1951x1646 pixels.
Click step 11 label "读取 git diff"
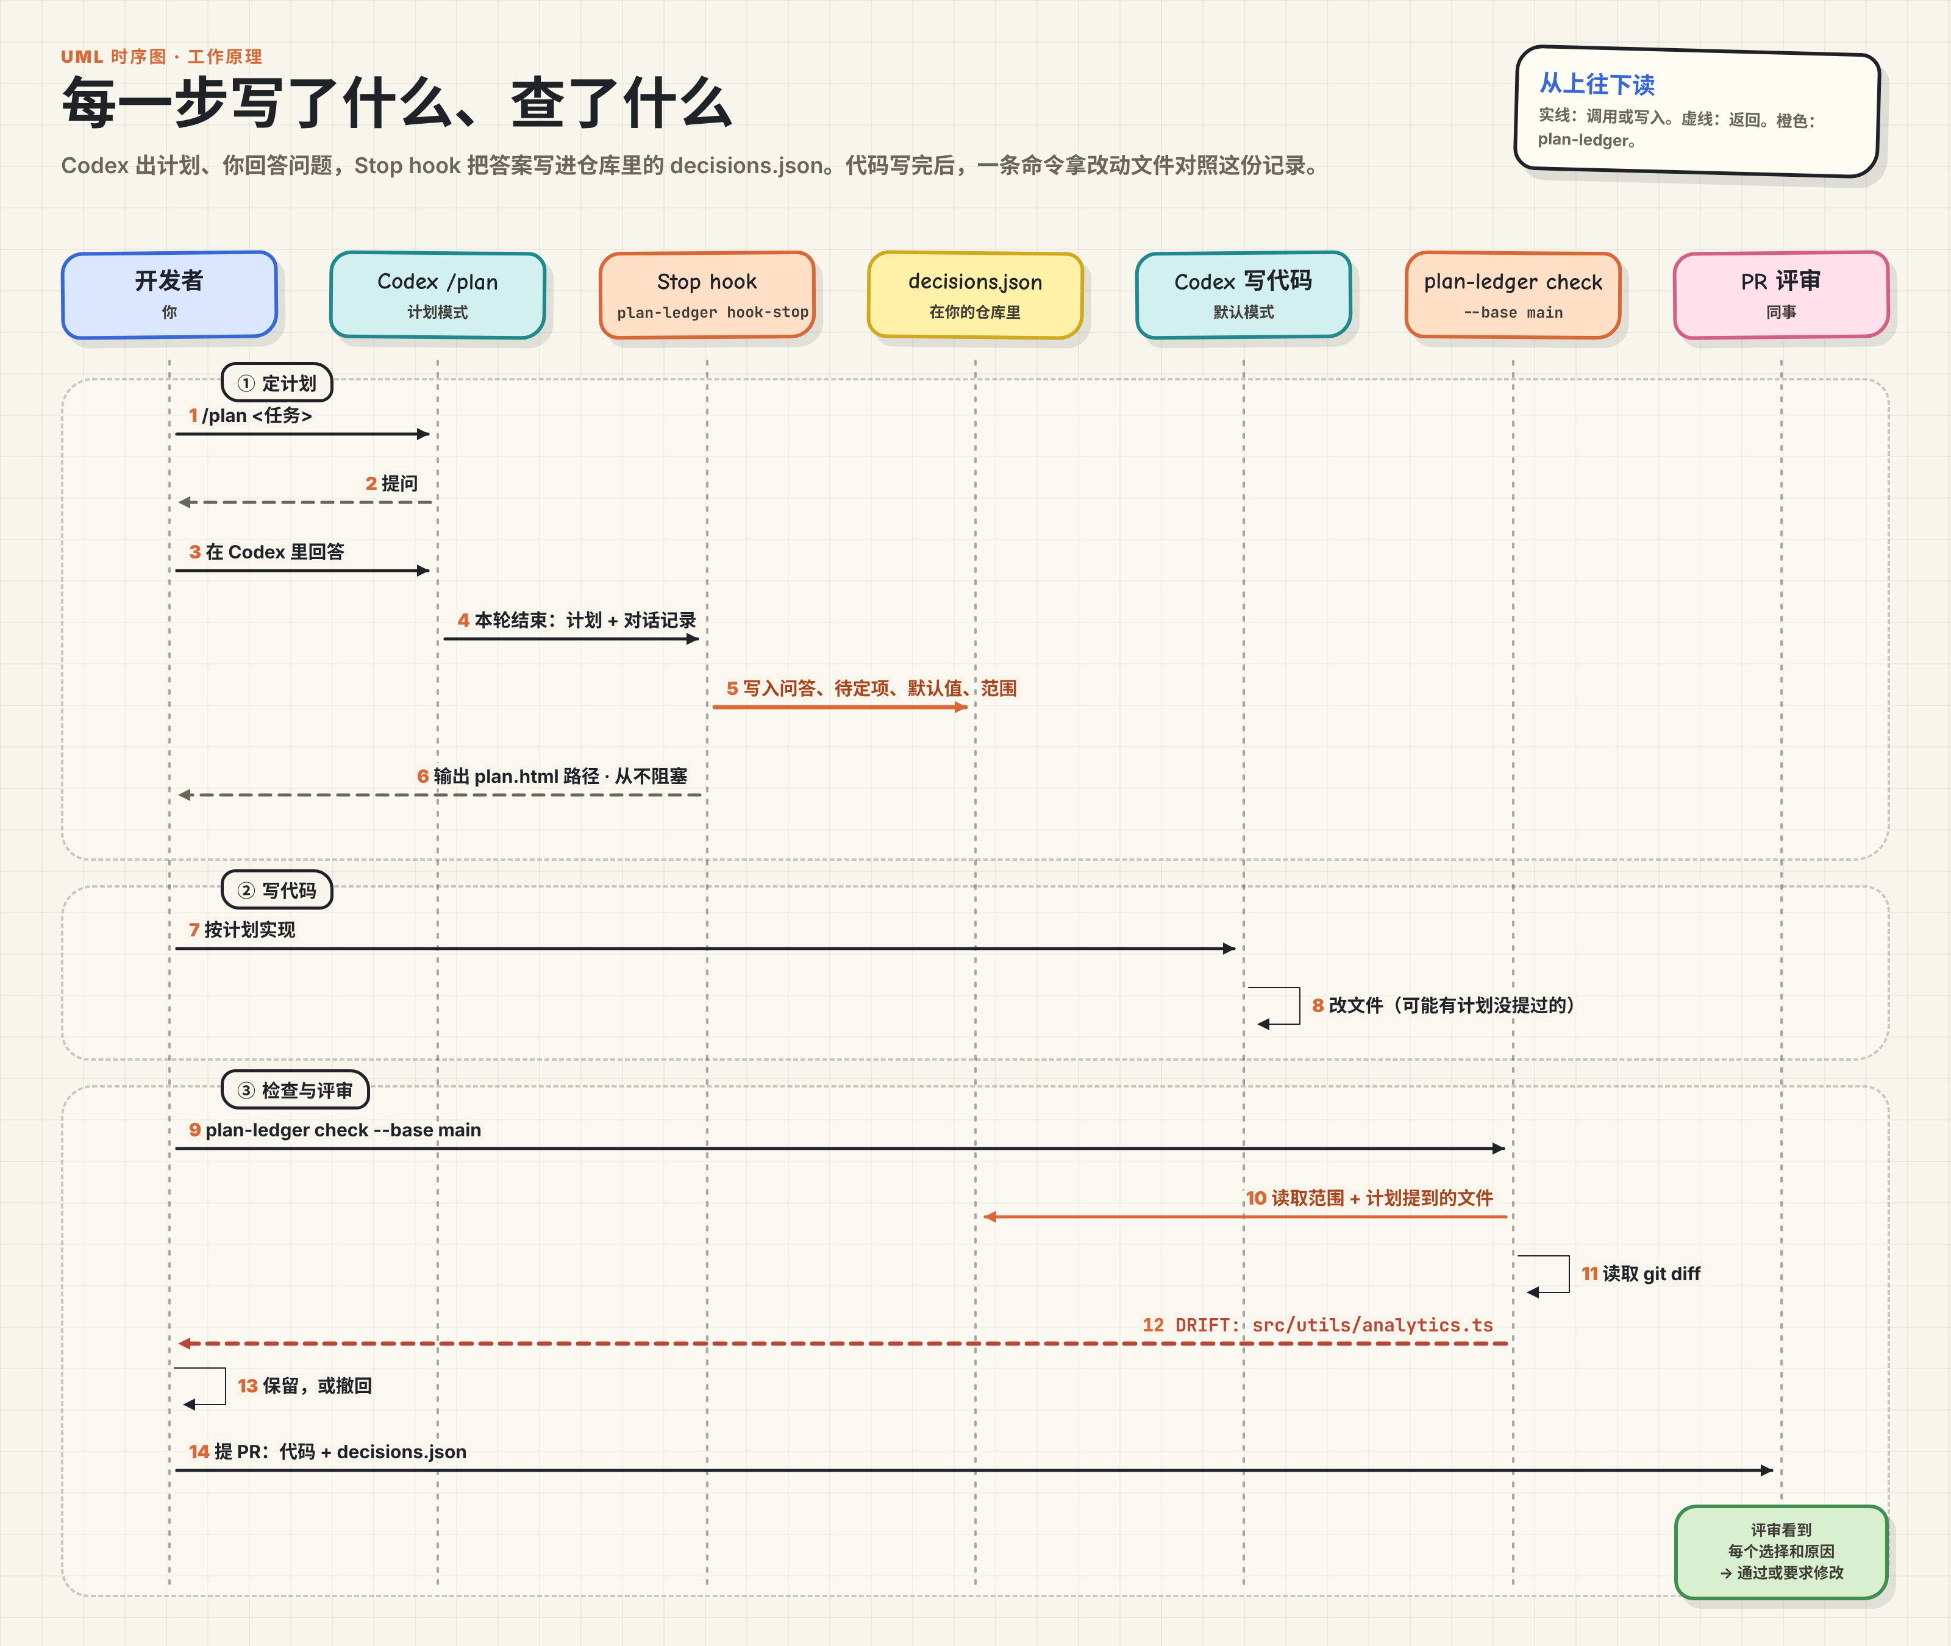1652,1273
